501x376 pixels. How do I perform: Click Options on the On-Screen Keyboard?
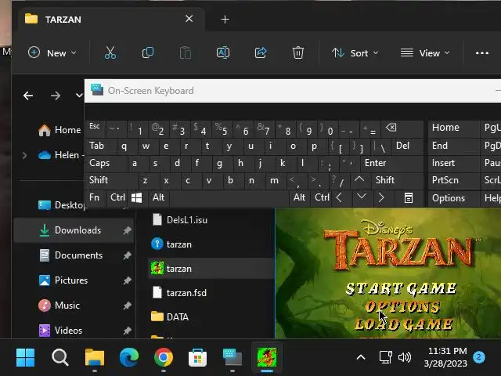click(x=453, y=198)
